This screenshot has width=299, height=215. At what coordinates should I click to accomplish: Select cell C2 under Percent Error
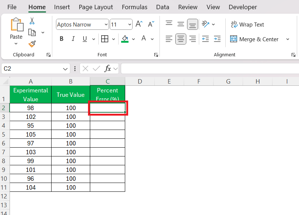point(108,108)
